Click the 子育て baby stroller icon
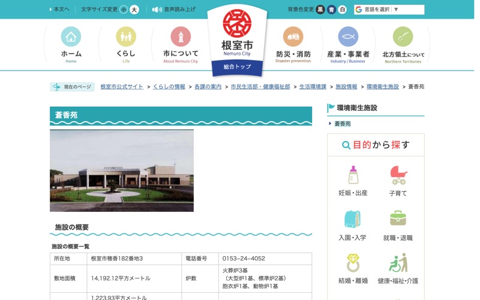This screenshot has height=300, width=480. point(398,175)
